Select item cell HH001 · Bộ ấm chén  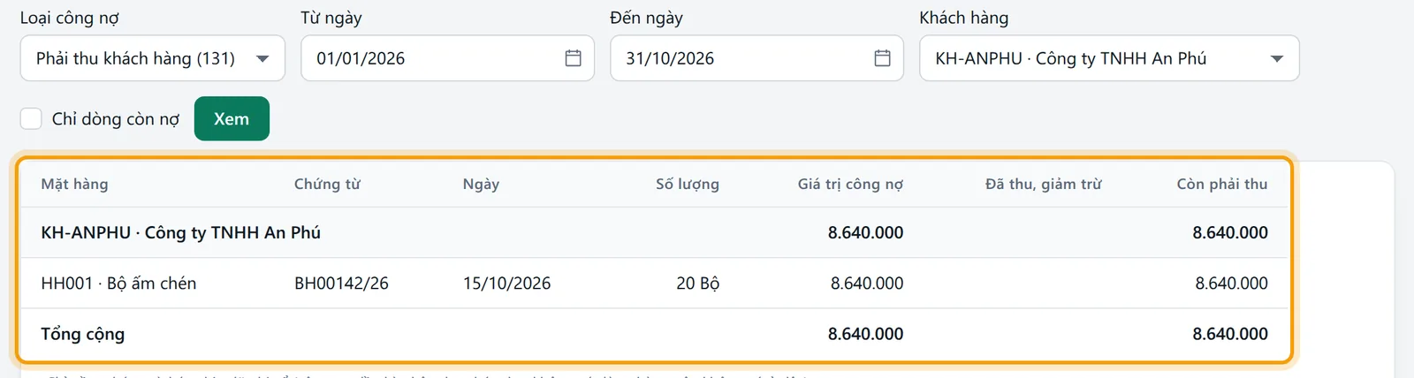[x=118, y=283]
